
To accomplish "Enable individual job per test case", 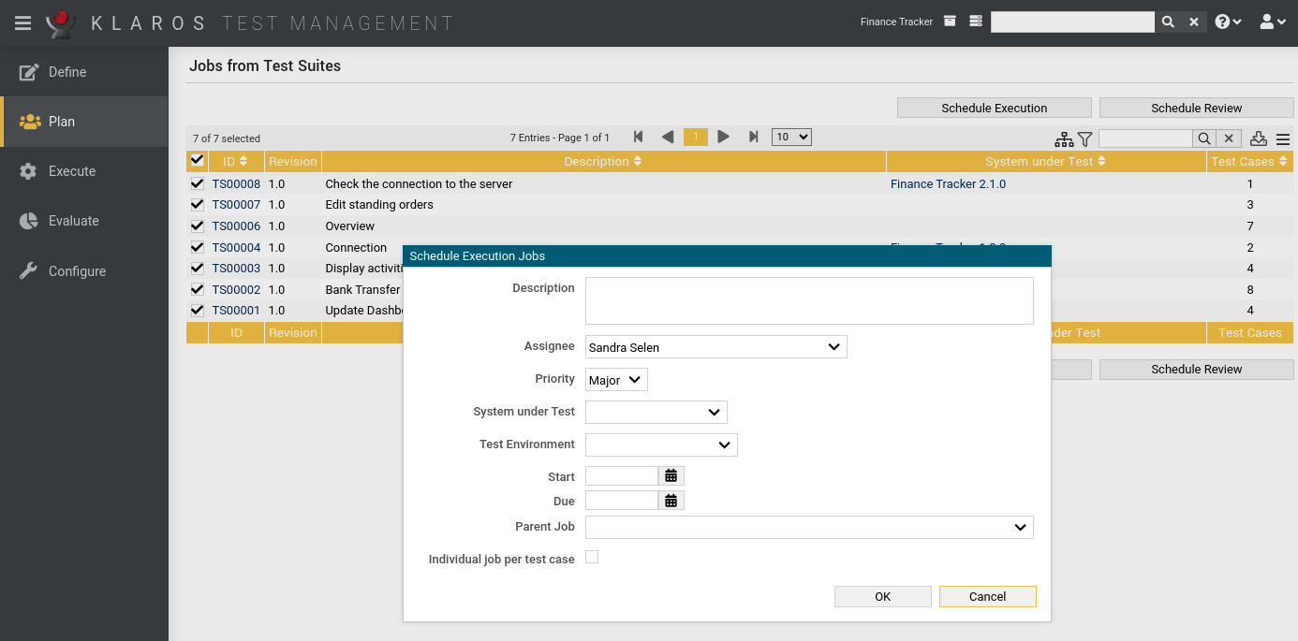I will pyautogui.click(x=591, y=556).
